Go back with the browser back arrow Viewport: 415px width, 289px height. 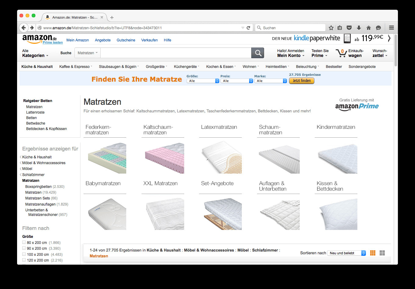(24, 28)
